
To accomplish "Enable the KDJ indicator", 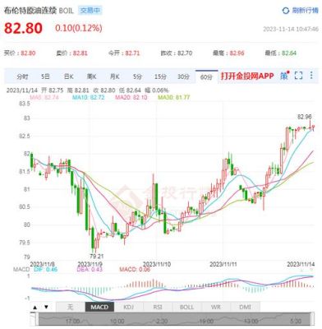I will [x=128, y=307].
